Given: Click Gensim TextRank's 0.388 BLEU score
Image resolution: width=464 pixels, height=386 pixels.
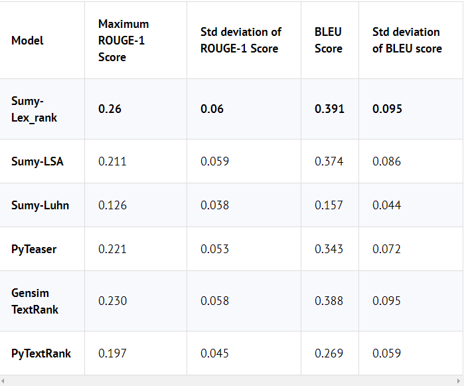Looking at the screenshot, I should (329, 301).
